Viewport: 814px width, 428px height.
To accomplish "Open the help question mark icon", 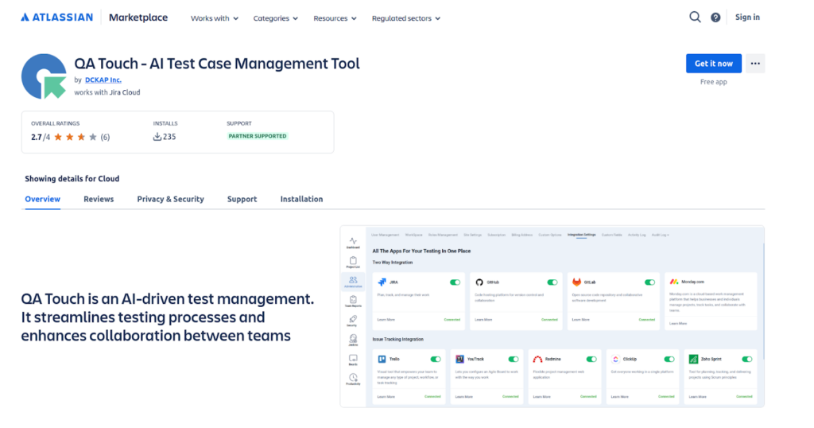I will click(715, 18).
